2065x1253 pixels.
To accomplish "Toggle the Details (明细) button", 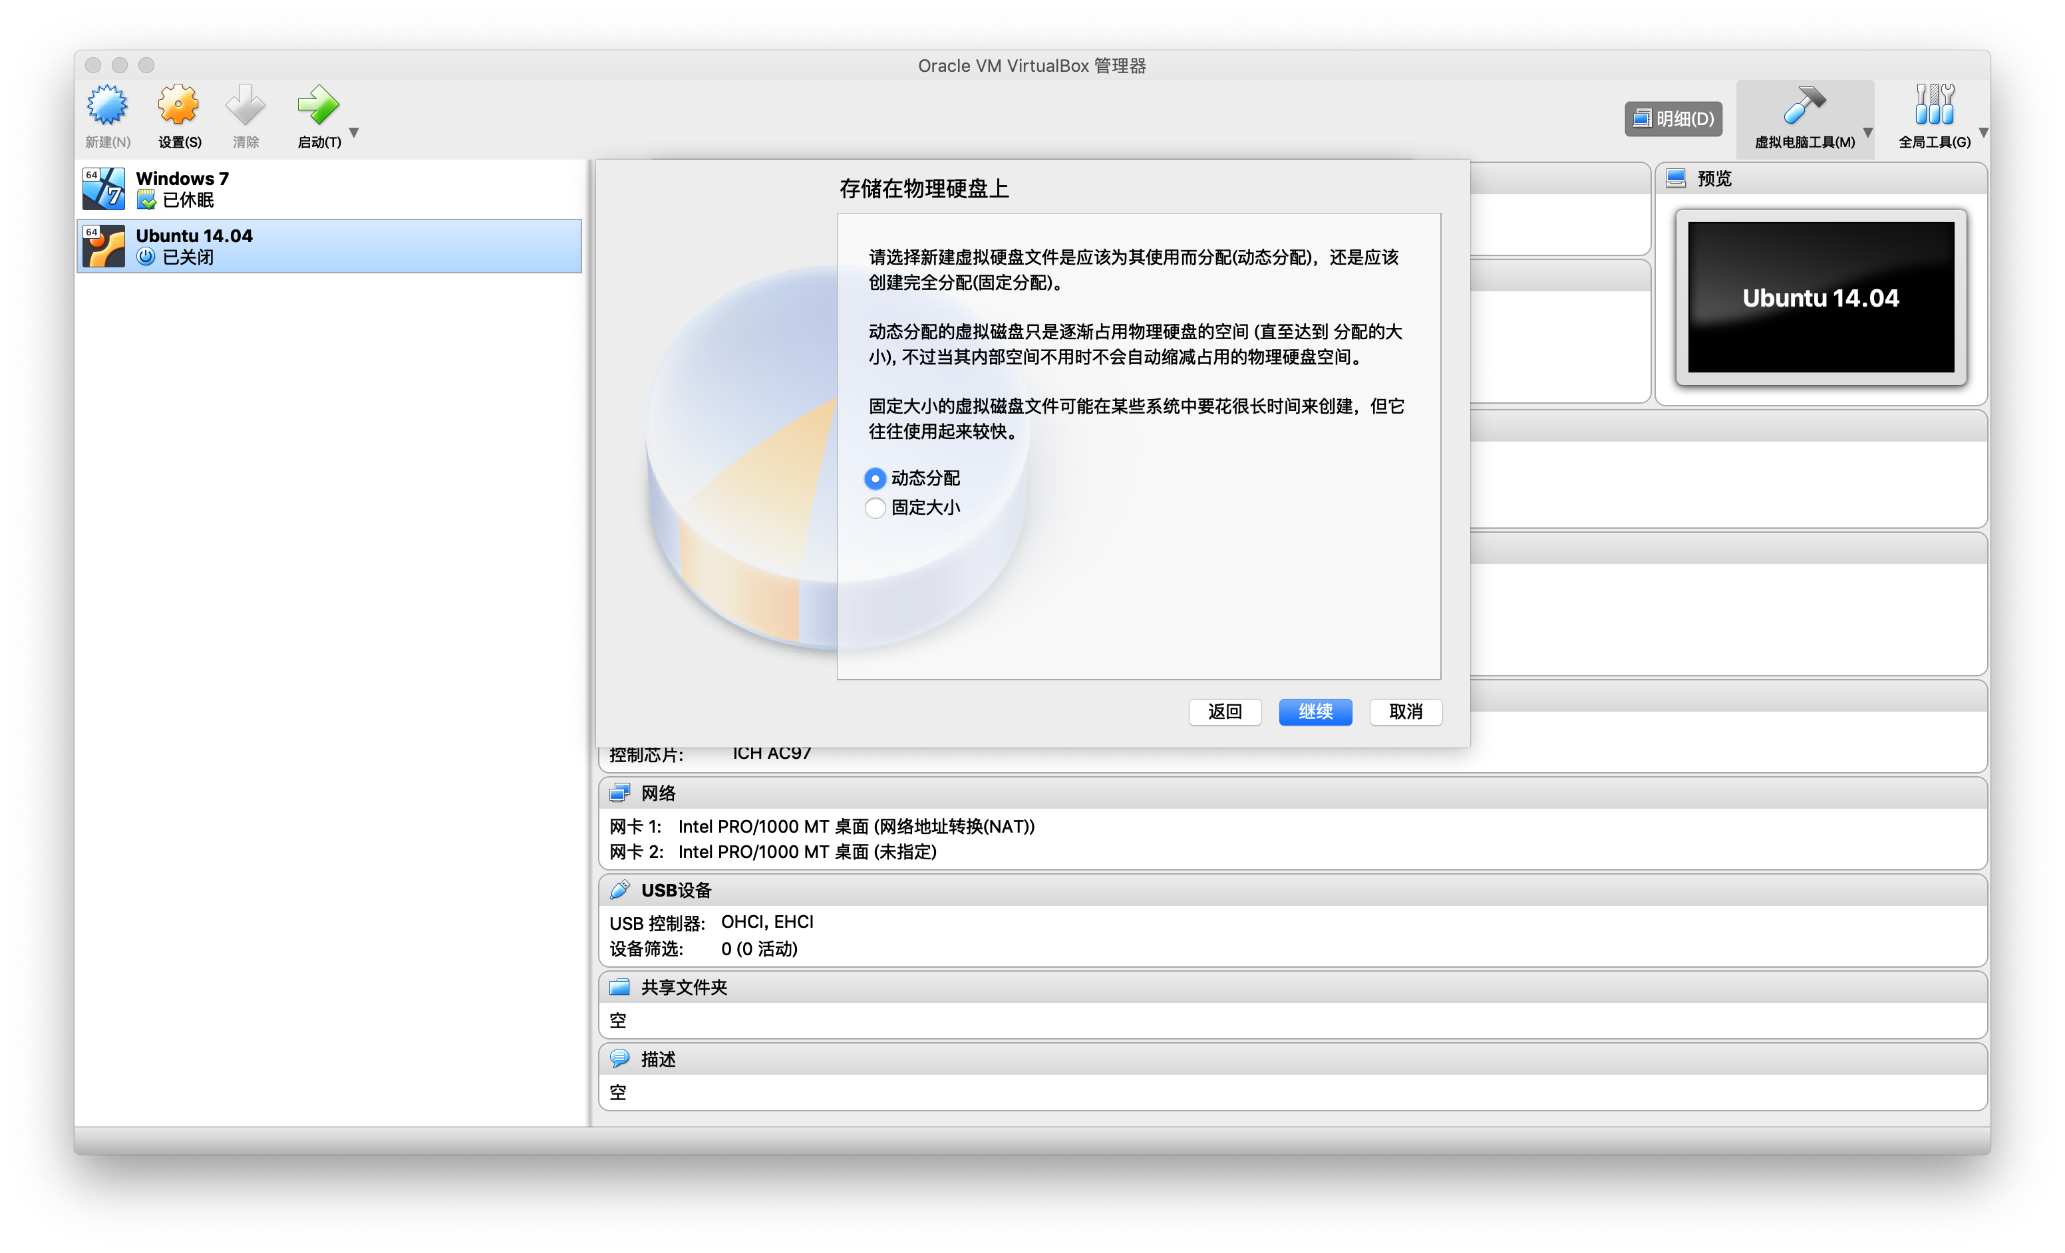I will 1674,119.
